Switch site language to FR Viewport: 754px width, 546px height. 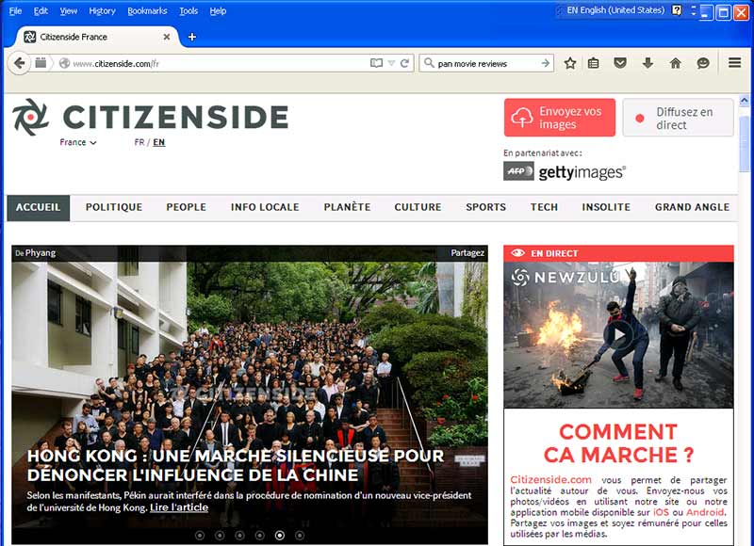point(139,142)
